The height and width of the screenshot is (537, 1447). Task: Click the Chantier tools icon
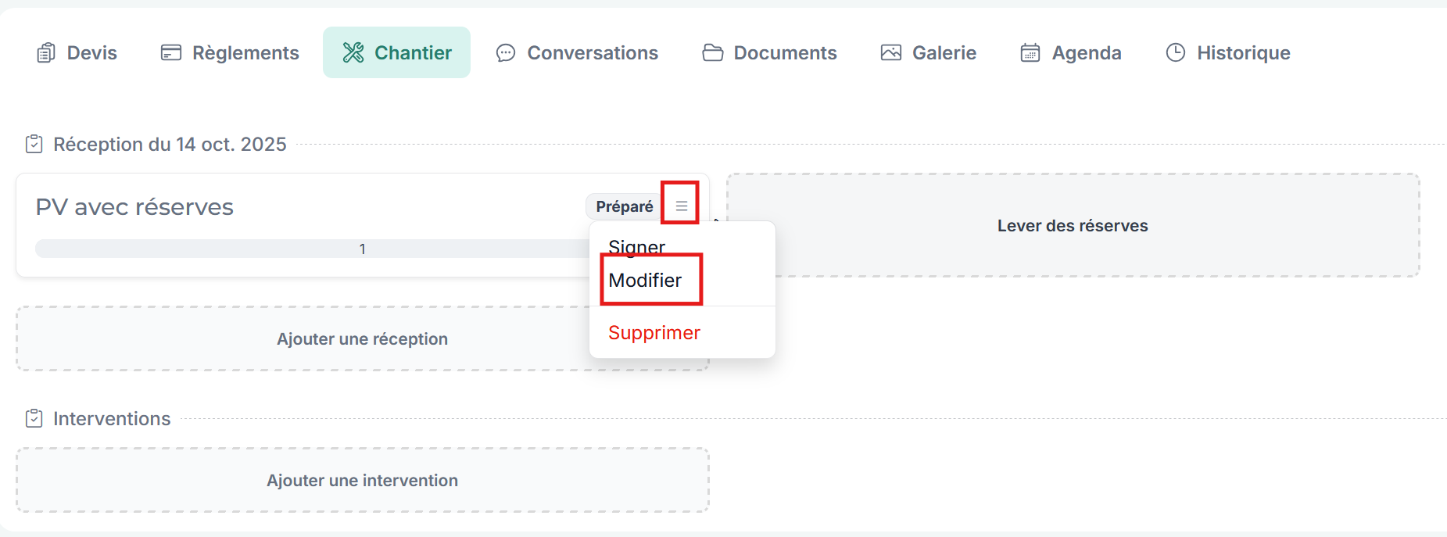click(353, 52)
